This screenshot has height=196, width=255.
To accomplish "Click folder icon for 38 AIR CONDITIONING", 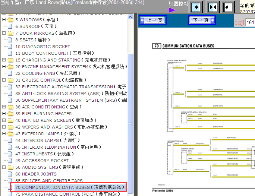I will coord(10,107).
